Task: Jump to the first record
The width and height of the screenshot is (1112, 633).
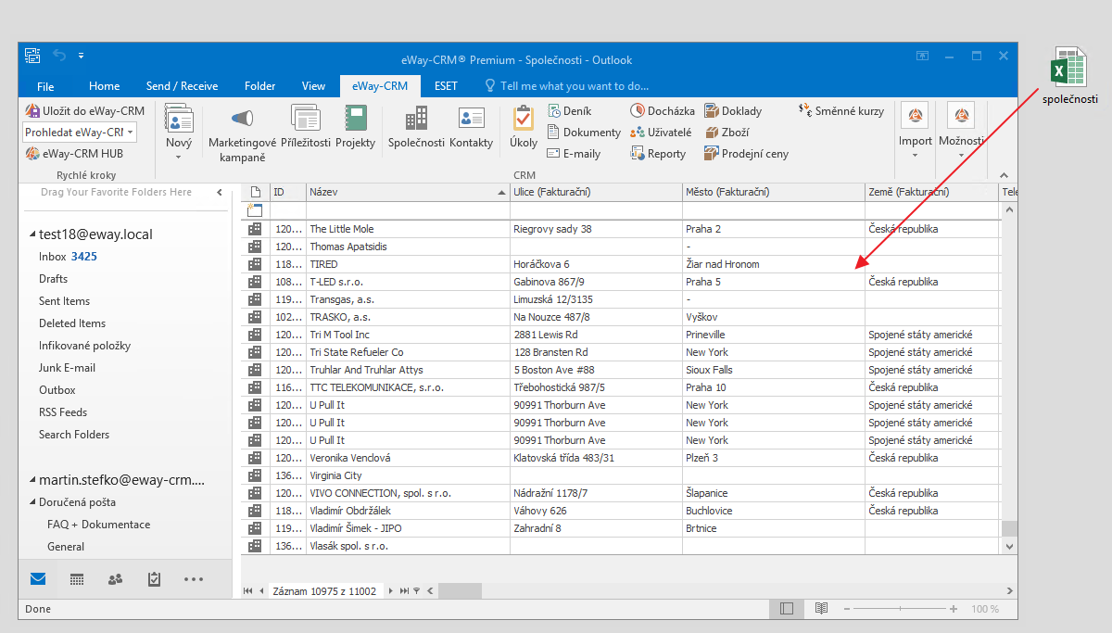Action: [247, 591]
